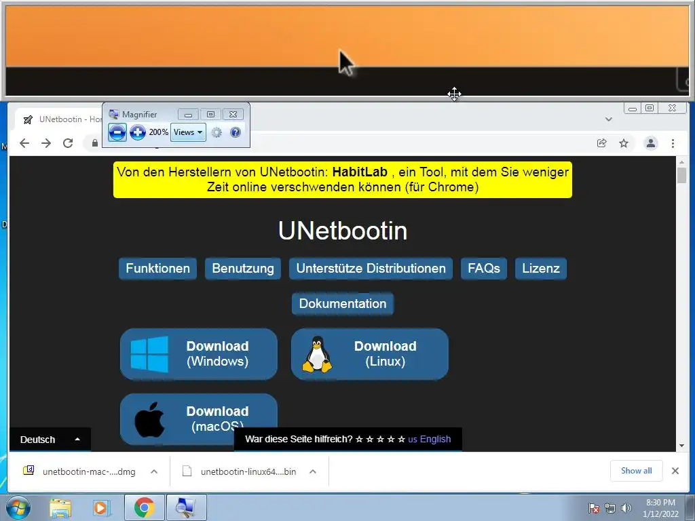695x521 pixels.
Task: Switch to Chrome on the taskbar
Action: pos(145,507)
